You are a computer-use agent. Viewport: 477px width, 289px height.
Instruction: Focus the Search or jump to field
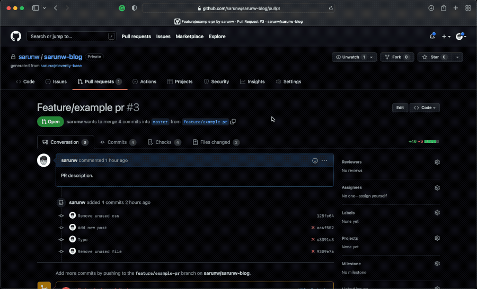pyautogui.click(x=71, y=37)
